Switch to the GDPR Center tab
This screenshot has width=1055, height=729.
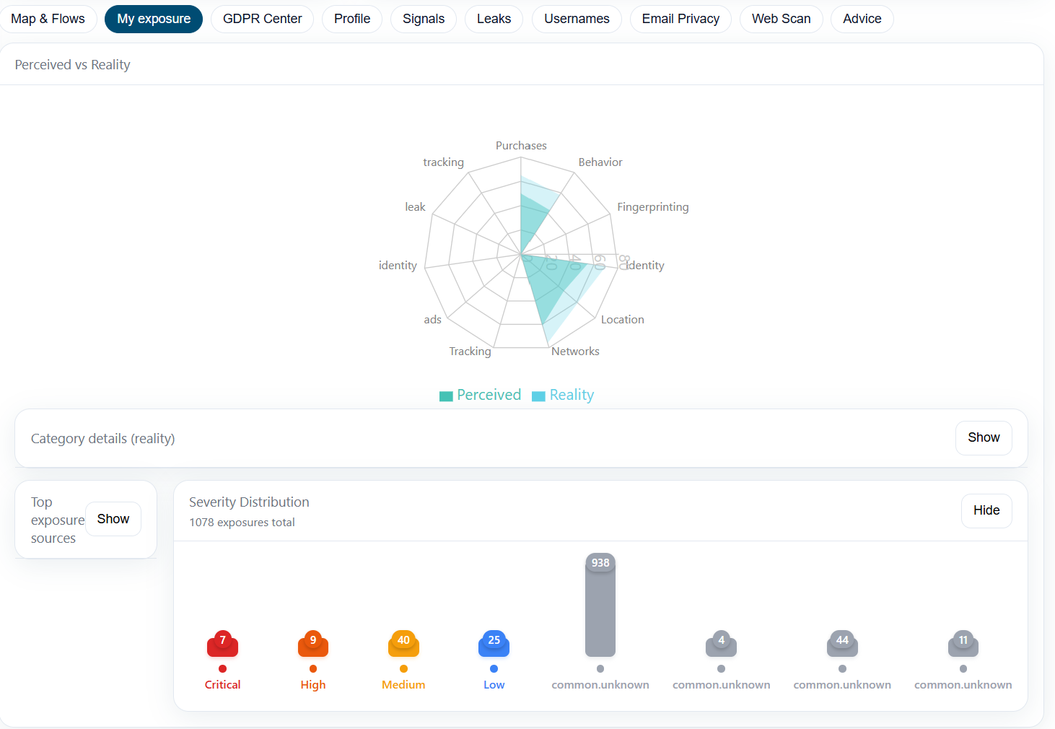click(262, 19)
